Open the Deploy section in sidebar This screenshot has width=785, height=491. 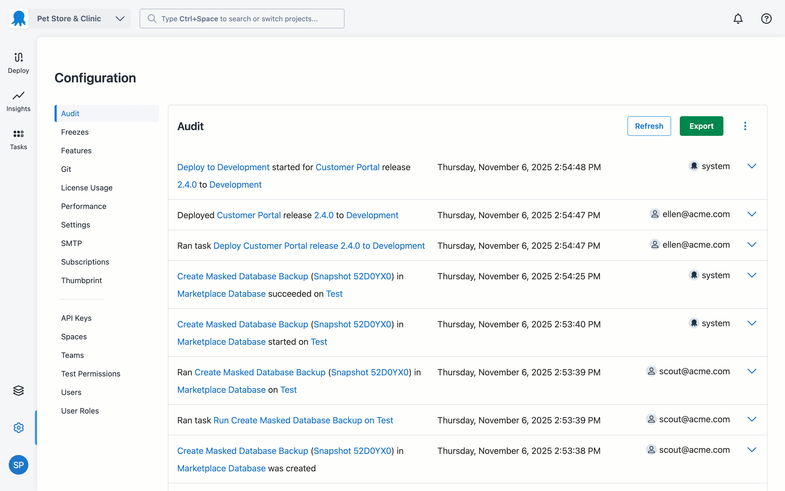tap(19, 63)
